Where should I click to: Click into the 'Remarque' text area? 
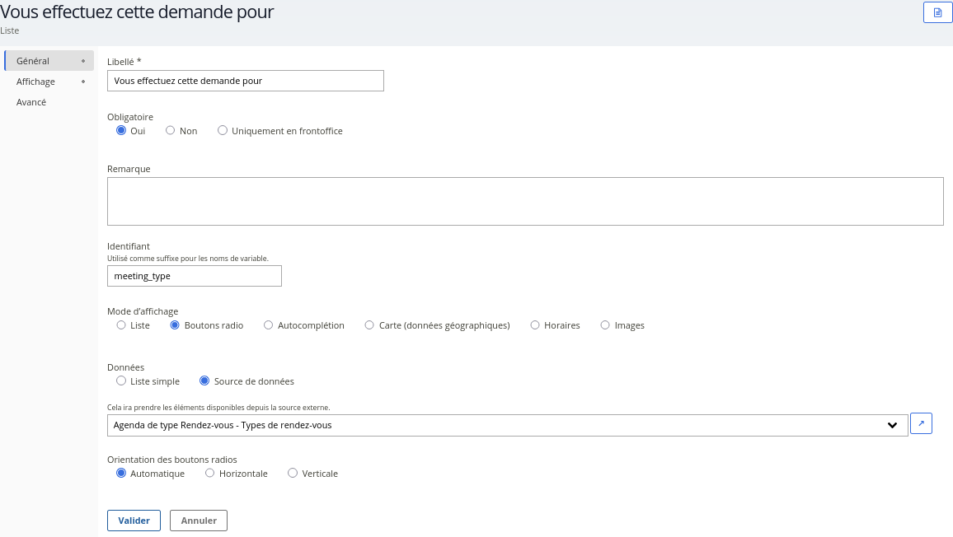tap(525, 201)
